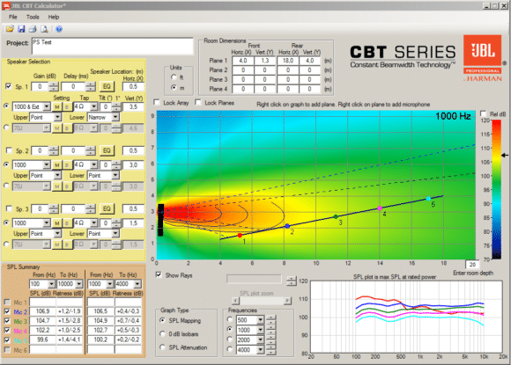Open the Help menu
Viewport: 511px width, 365px height.
[x=54, y=17]
